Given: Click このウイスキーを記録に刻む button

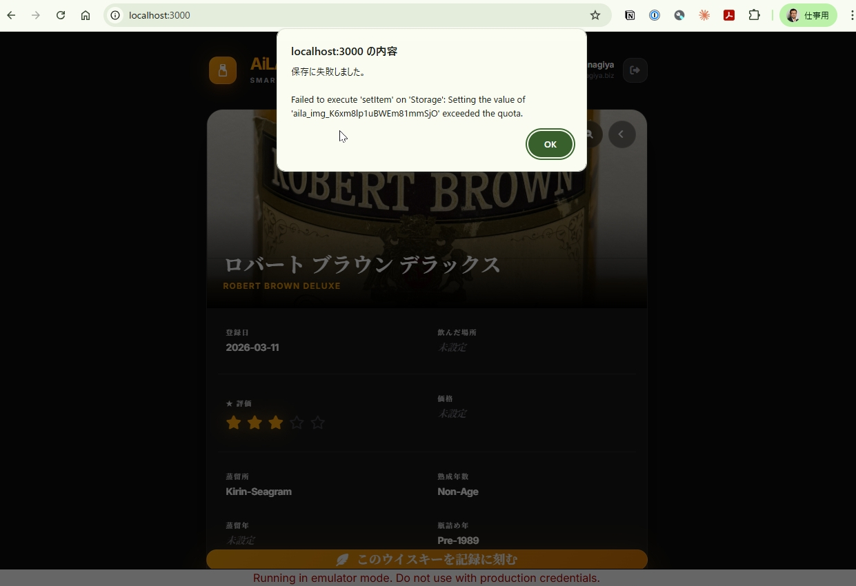Looking at the screenshot, I should (426, 559).
